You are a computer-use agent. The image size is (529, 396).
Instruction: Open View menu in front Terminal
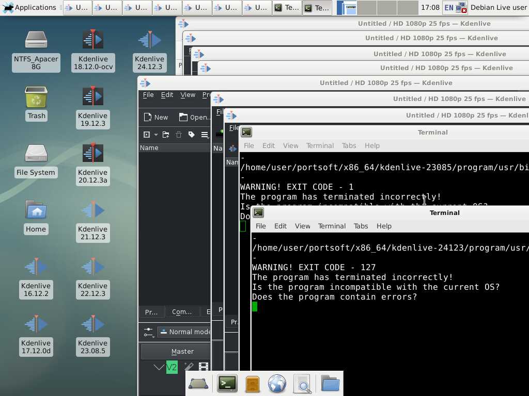click(302, 226)
